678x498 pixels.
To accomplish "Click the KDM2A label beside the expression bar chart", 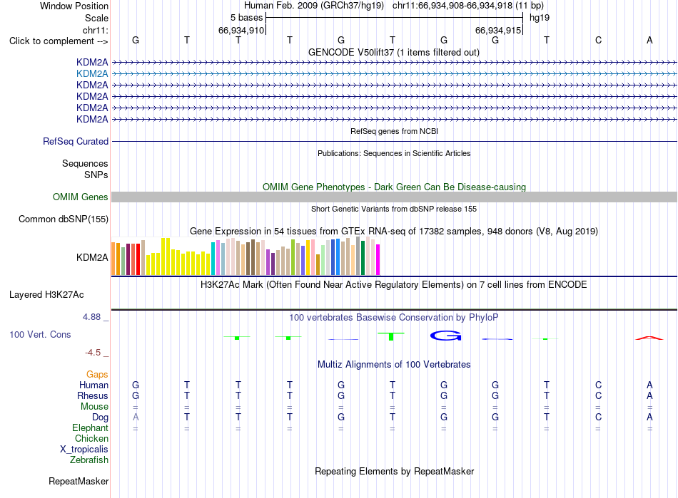I will (x=92, y=258).
